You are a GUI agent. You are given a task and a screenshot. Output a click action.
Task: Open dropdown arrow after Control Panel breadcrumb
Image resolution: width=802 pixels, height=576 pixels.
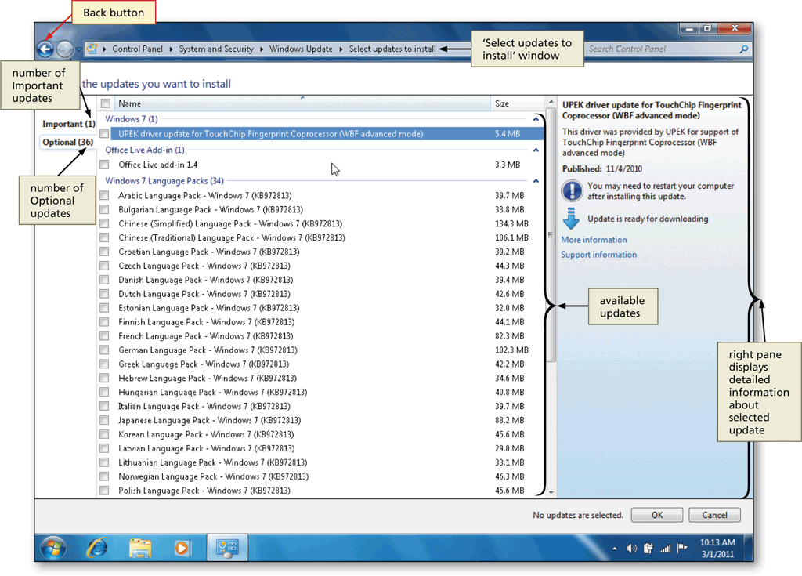pos(171,49)
